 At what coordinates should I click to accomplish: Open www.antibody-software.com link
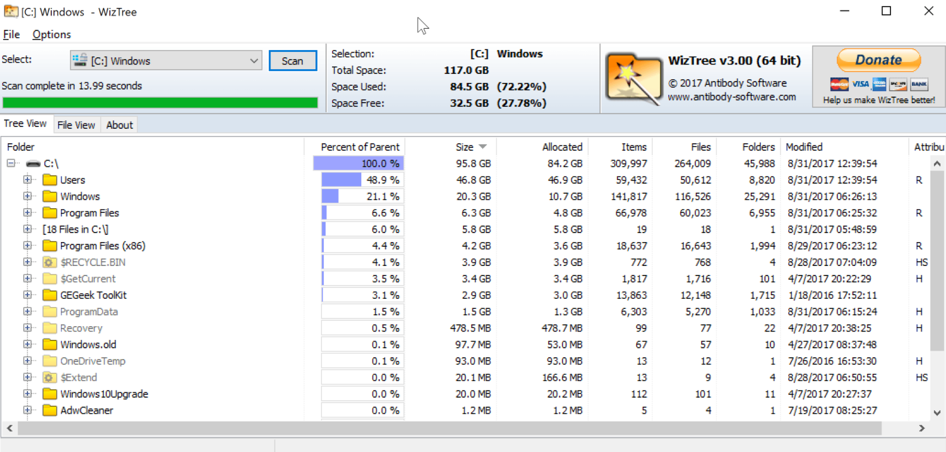pos(732,97)
